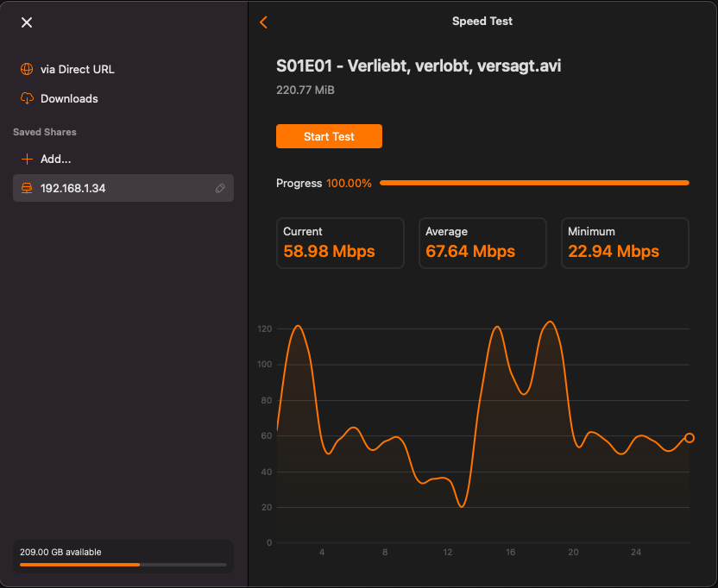This screenshot has height=588, width=718.
Task: Select the Add... saved share option
Action: coord(55,159)
